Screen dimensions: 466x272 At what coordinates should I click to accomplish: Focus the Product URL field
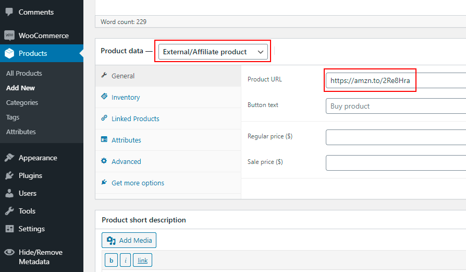click(x=396, y=80)
